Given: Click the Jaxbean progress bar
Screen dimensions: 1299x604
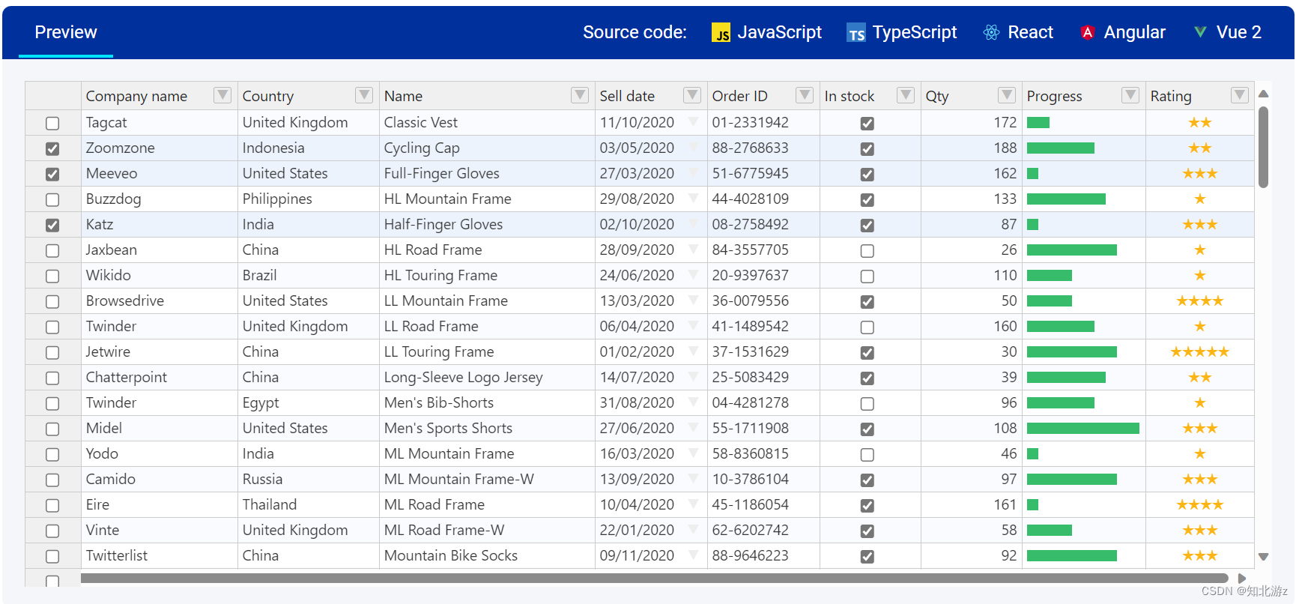Looking at the screenshot, I should click(1072, 250).
